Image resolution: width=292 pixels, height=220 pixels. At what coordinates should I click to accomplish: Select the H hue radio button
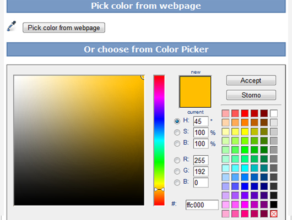tap(177, 121)
